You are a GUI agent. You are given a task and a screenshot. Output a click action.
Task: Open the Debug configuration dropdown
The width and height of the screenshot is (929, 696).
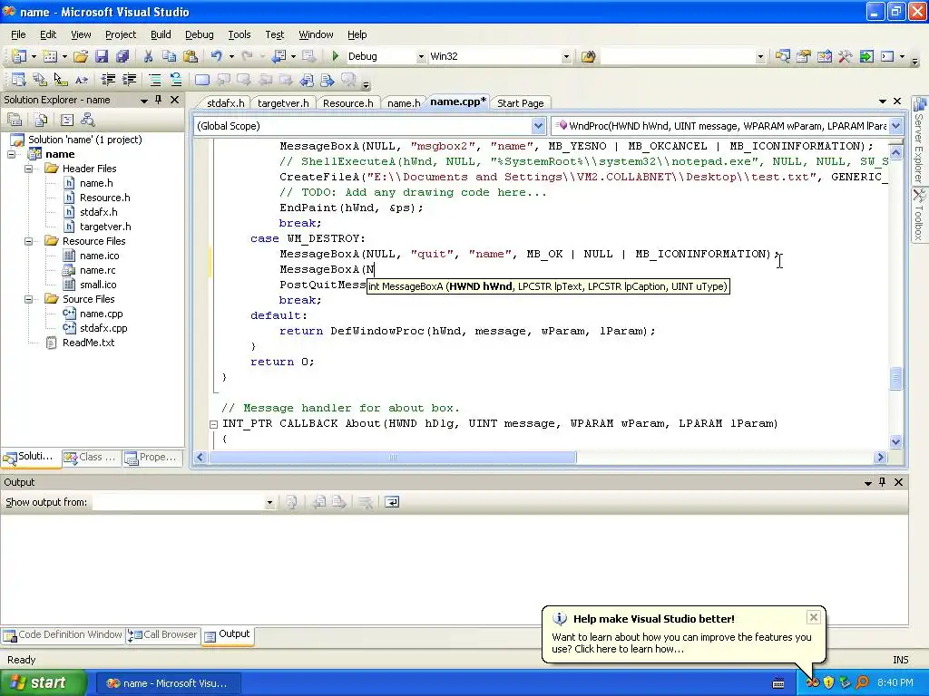(421, 57)
